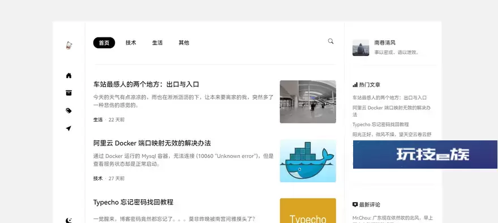Go to the home icon in sidebar
This screenshot has height=223, width=498.
tap(68, 76)
